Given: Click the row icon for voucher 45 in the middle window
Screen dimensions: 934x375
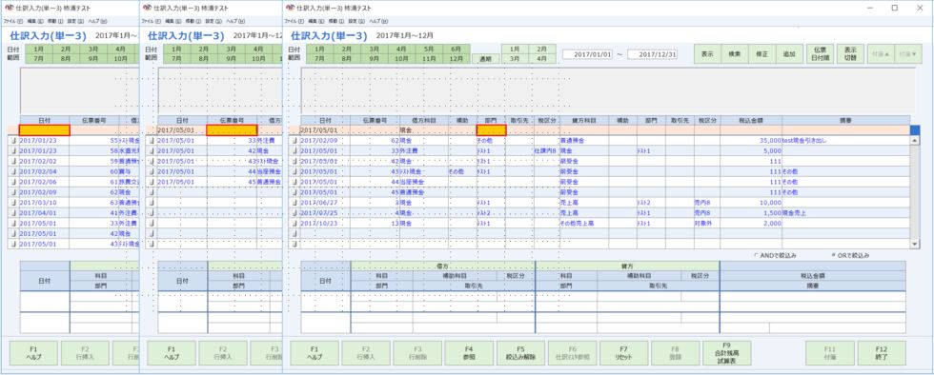Looking at the screenshot, I should tap(152, 182).
